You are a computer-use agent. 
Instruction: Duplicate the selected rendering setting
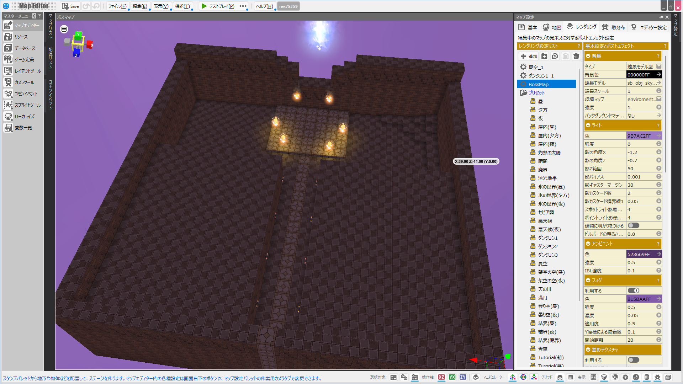click(x=555, y=56)
